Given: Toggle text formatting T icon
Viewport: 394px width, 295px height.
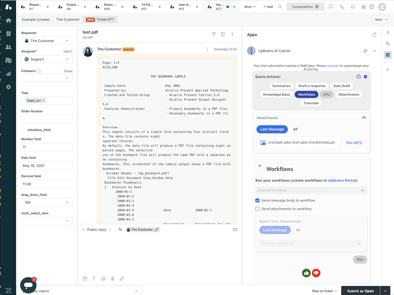Looking at the screenshot, I should [94, 278].
